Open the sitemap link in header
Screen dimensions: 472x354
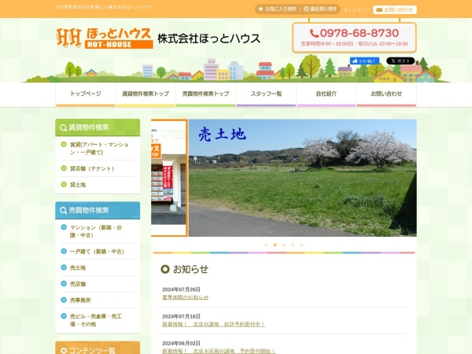point(356,10)
